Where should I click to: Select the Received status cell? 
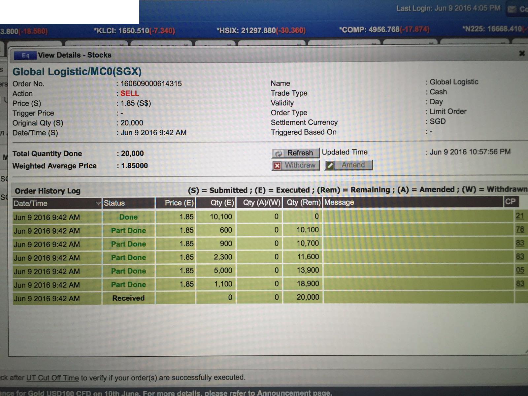[128, 298]
